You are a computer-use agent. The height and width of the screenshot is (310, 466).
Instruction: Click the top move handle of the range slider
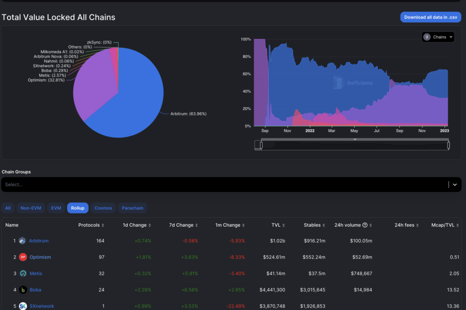click(355, 139)
